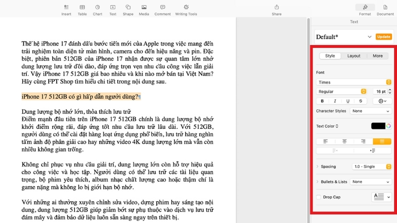Open the Drop Cap style picker

click(382, 197)
